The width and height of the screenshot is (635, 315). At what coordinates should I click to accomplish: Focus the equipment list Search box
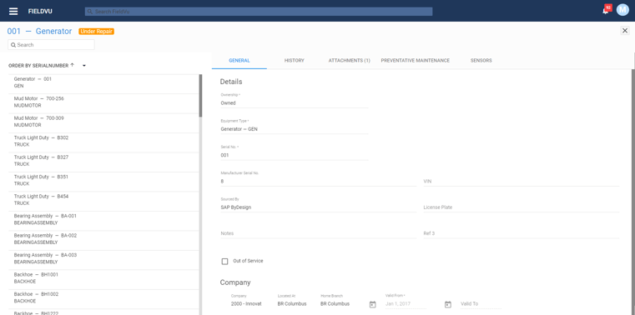[x=52, y=45]
